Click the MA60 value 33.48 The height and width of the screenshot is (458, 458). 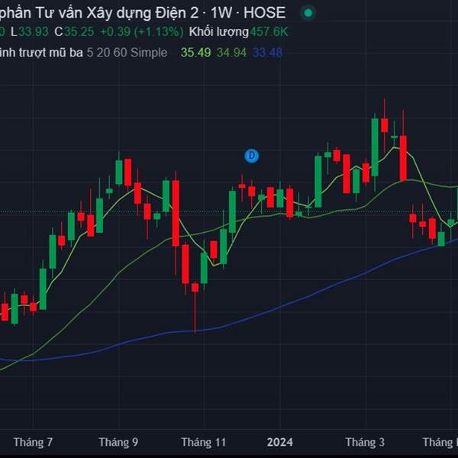point(267,53)
